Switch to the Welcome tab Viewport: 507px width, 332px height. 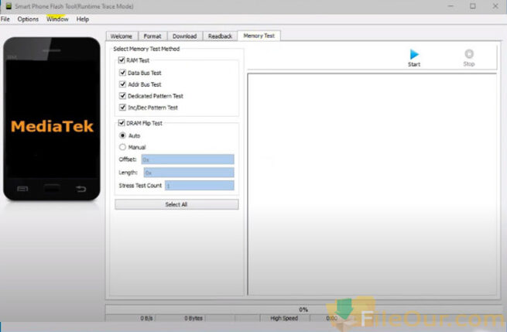(x=122, y=36)
